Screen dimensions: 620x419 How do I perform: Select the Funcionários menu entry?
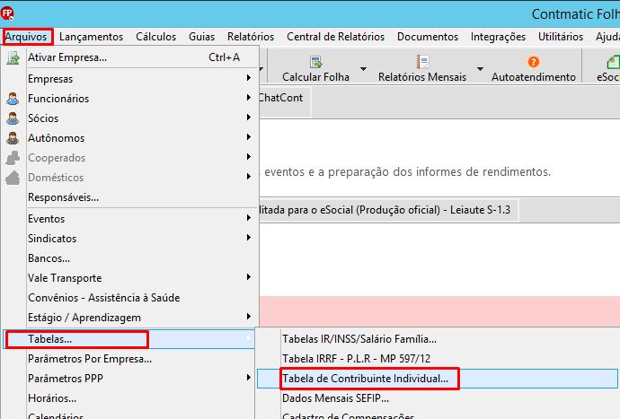point(130,99)
